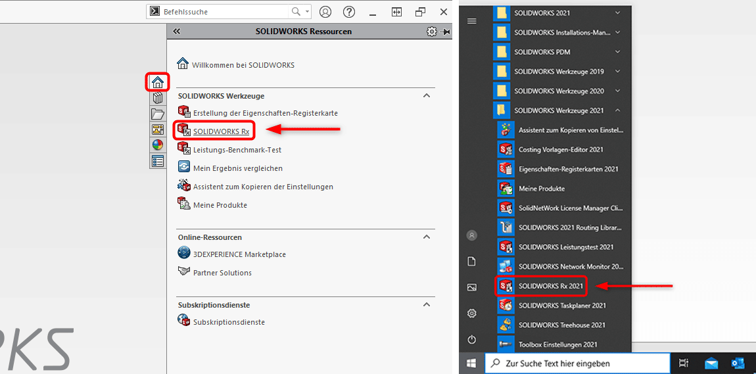Pin the SOLIDWORKS Ressourcen task pane
The height and width of the screenshot is (374, 756).
click(446, 32)
